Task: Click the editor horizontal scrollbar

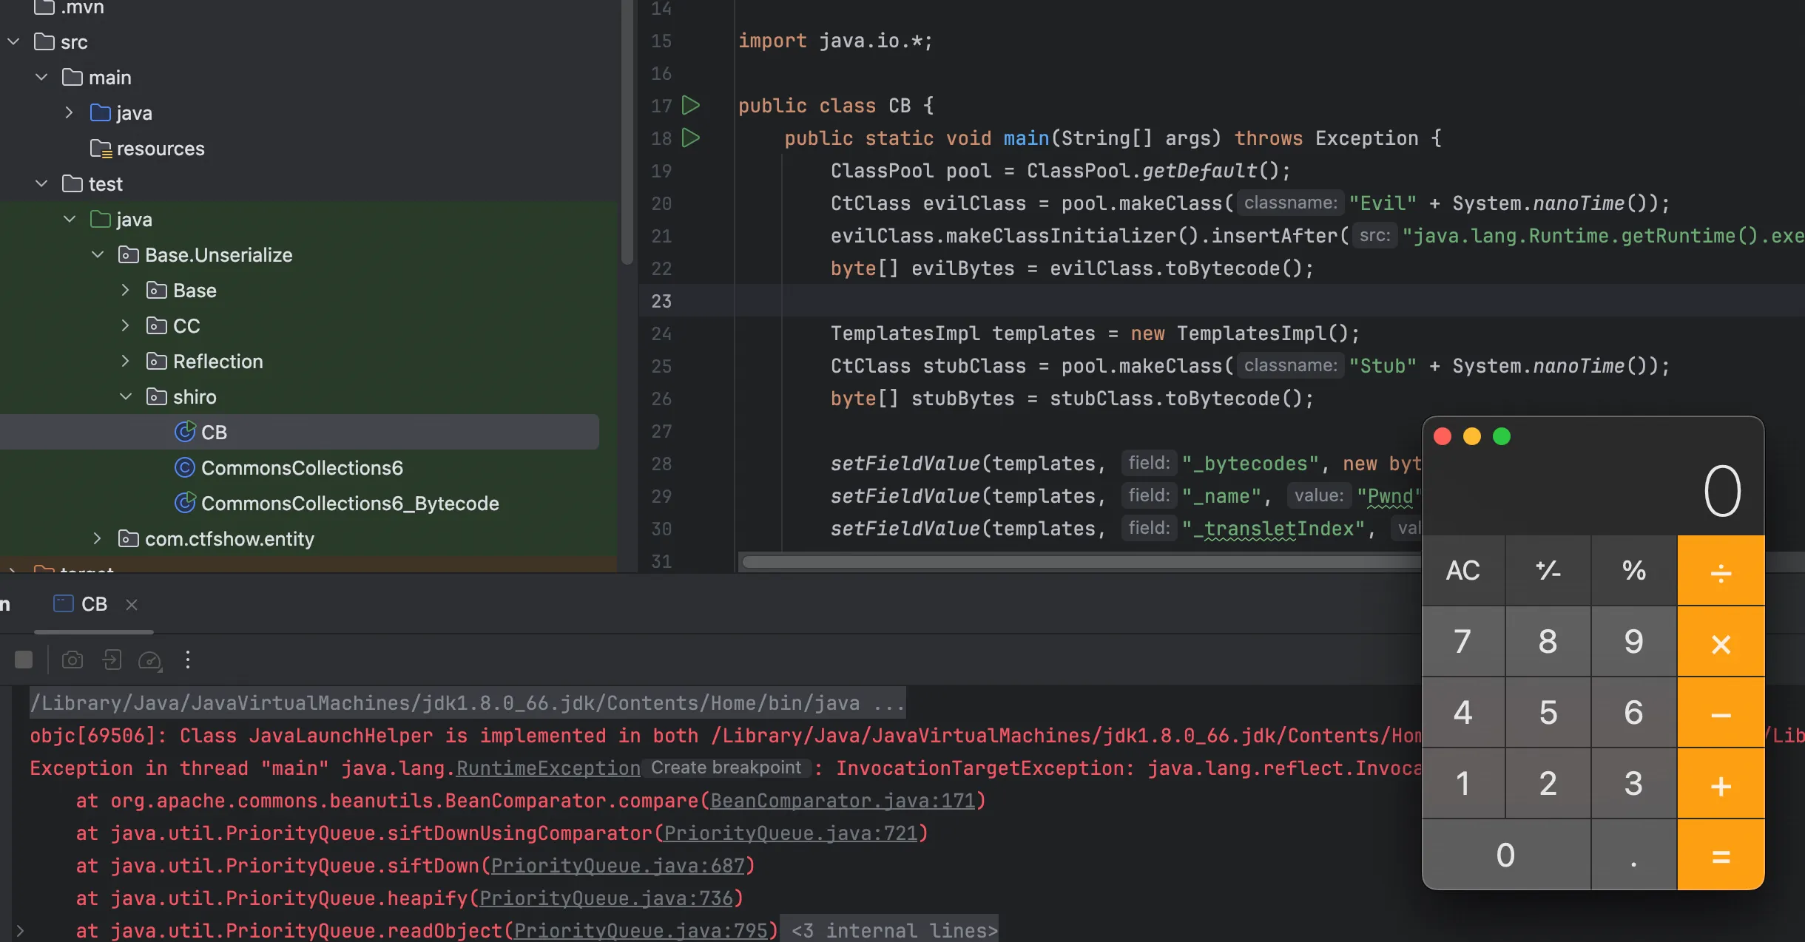Action: (1080, 563)
